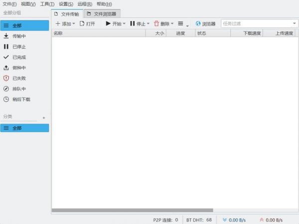Expand the 开始 (start) dropdown arrow
The height and width of the screenshot is (224, 299).
124,23
